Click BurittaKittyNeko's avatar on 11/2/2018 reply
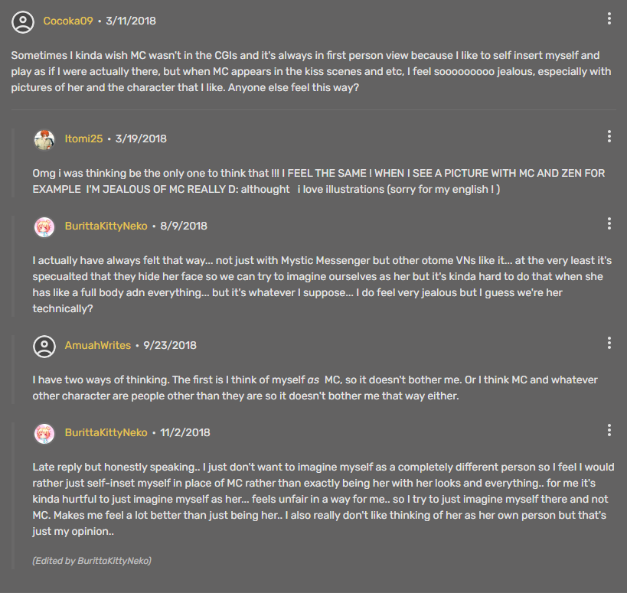Screen dimensions: 627x593 (x=44, y=433)
